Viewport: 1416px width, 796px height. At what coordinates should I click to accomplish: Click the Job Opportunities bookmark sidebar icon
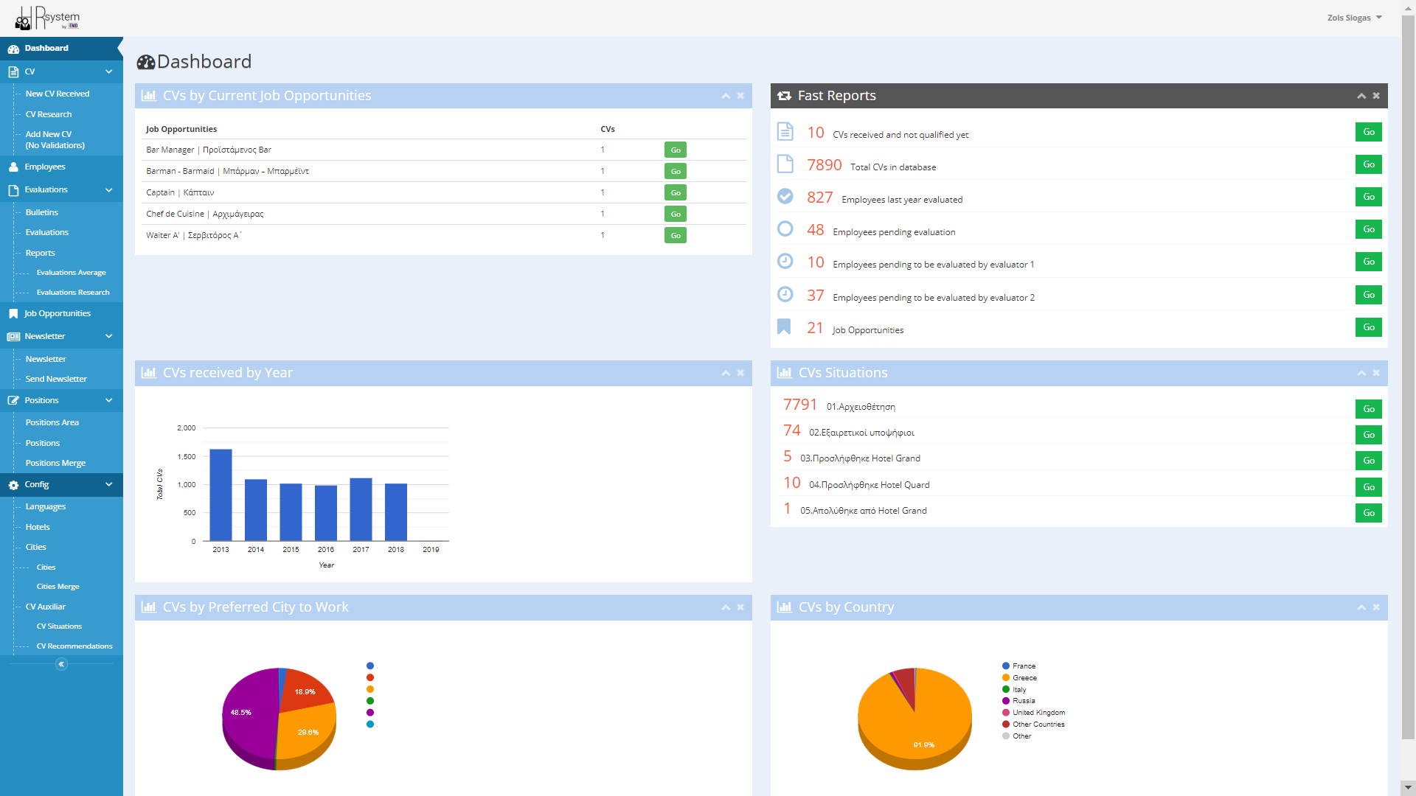coord(13,314)
